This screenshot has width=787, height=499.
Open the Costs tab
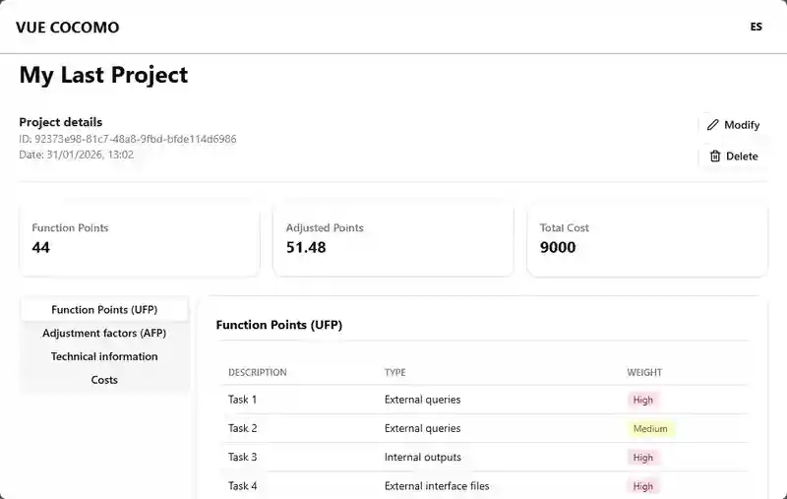104,380
